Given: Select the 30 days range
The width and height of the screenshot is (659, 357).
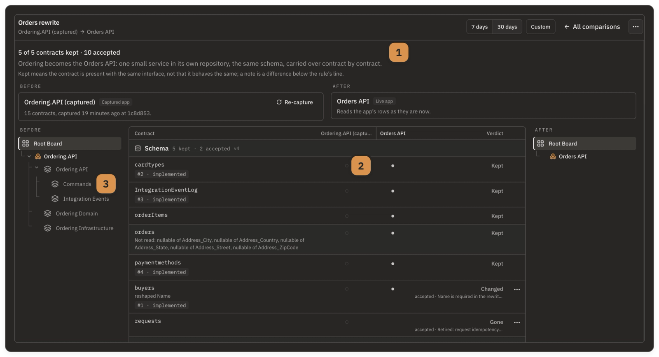Looking at the screenshot, I should click(x=507, y=27).
